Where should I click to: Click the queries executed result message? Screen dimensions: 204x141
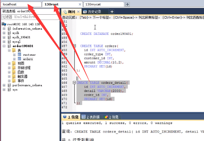tap(117, 123)
